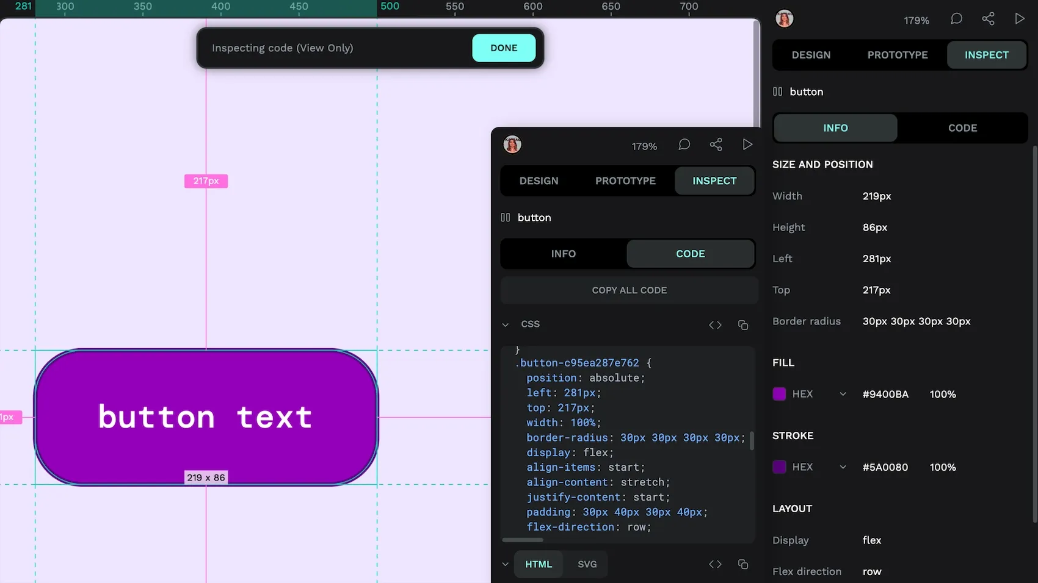Click play preview icon in right panel header
The width and height of the screenshot is (1038, 583).
pos(1019,19)
